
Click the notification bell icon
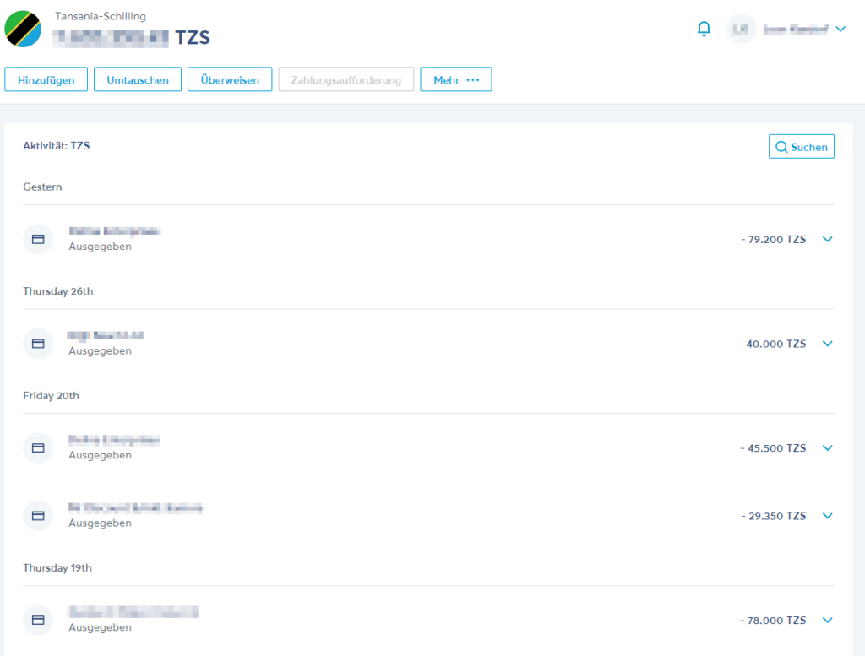tap(704, 29)
